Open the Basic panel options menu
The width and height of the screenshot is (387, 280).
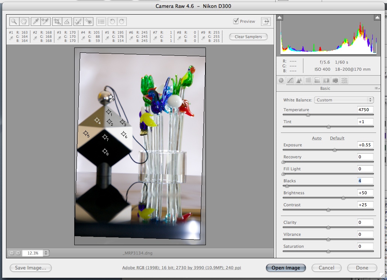(x=376, y=88)
